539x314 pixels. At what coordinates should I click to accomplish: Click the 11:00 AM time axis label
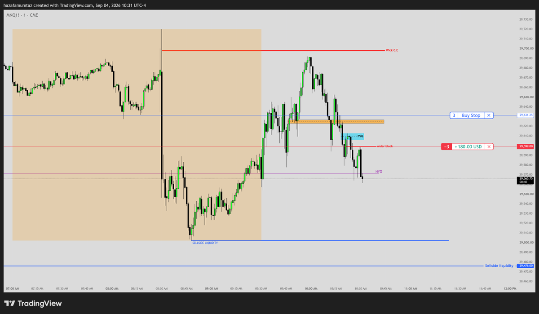pyautogui.click(x=411, y=288)
